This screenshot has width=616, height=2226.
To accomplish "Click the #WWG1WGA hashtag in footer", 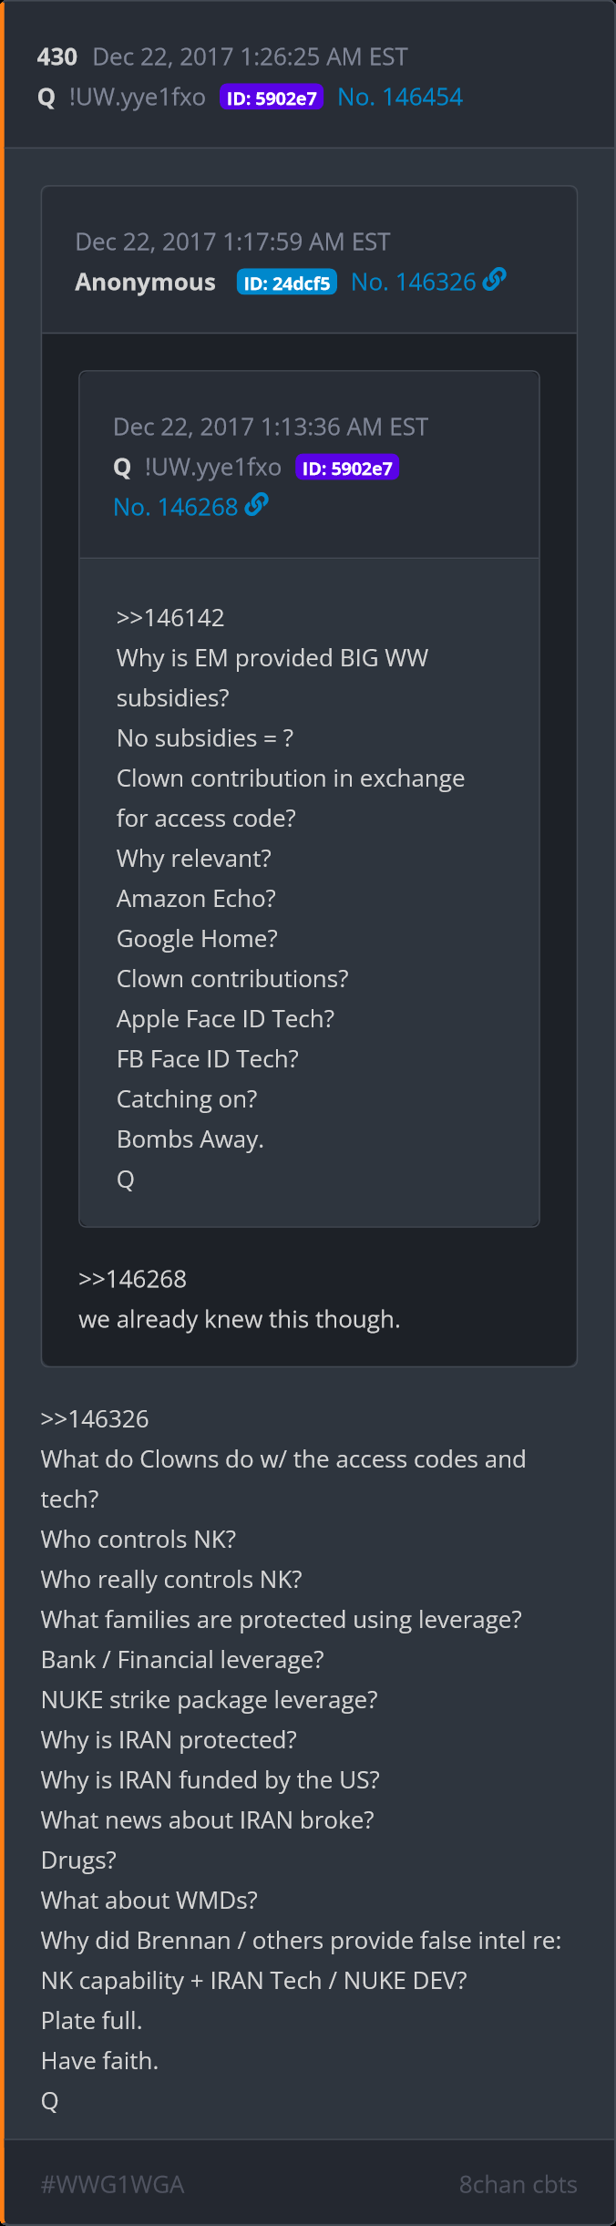I will click(113, 2185).
